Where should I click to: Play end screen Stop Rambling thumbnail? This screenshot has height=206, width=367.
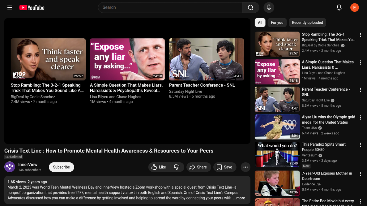click(48, 59)
